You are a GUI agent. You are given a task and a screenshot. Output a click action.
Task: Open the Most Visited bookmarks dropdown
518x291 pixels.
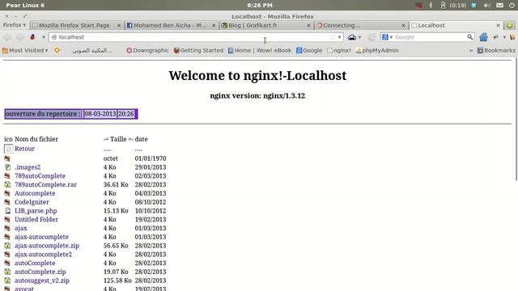tap(25, 50)
